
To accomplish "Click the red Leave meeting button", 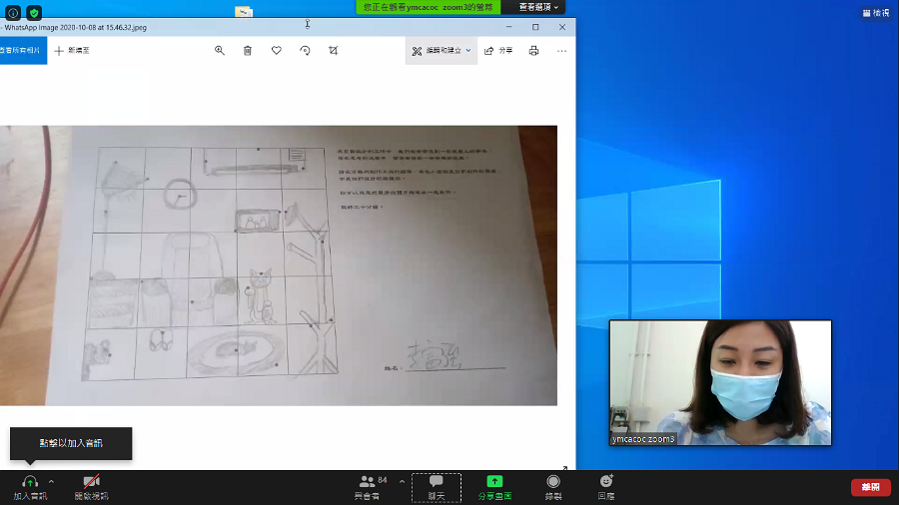I will [x=870, y=487].
